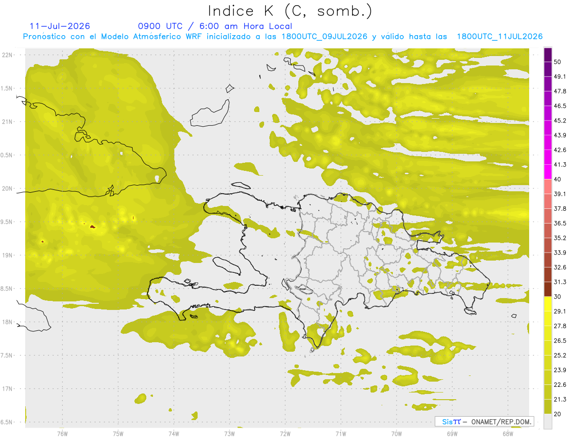Screen dimensions: 570x440
Task: Click the color bar value '25.2'
Action: click(560, 356)
